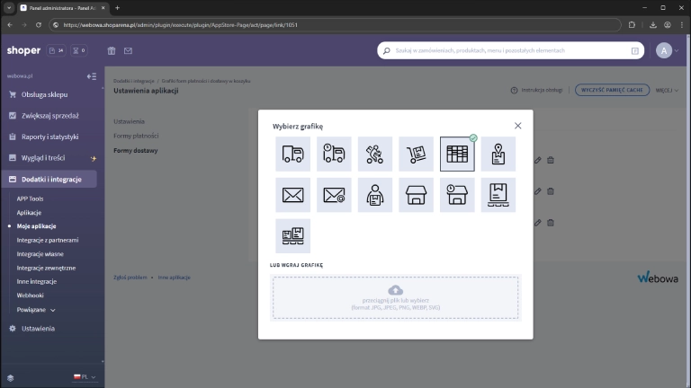Screen dimensions: 691x388
Task: Choose the timed delivery truck graphic
Action: [334, 154]
